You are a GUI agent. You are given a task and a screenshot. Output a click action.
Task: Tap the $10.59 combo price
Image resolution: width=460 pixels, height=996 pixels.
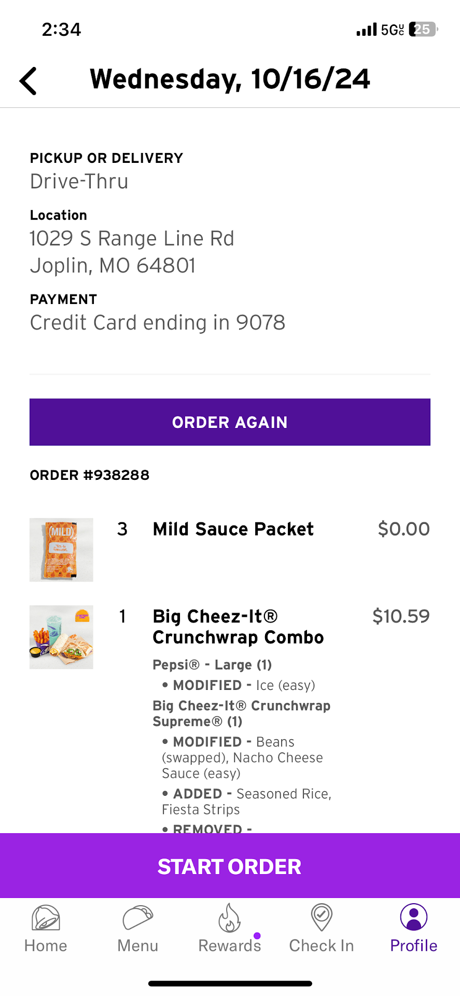point(401,616)
